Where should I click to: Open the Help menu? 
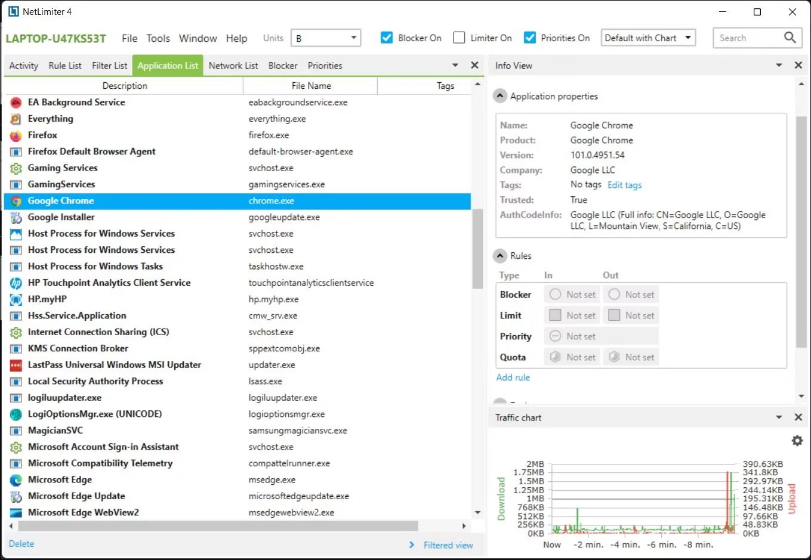point(236,38)
